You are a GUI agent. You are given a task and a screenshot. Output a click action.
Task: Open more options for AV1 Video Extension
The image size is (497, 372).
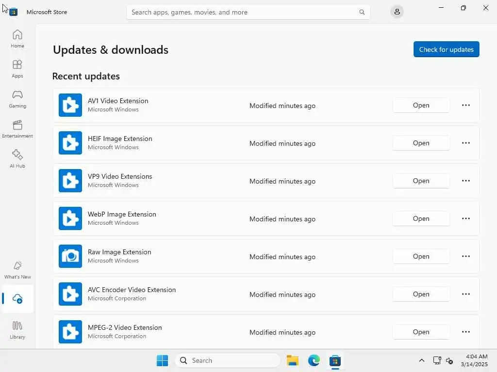pyautogui.click(x=465, y=105)
